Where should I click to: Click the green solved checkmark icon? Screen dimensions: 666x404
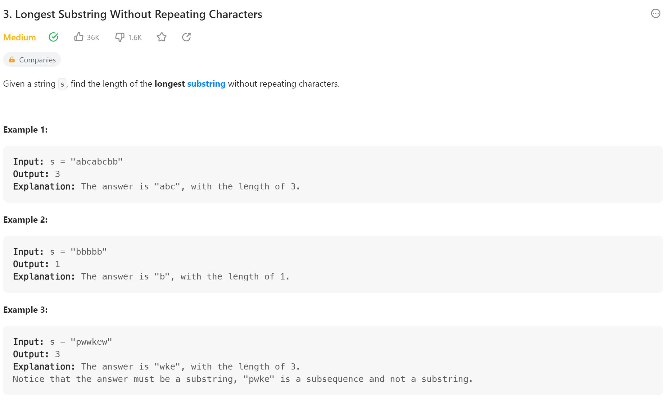(x=53, y=37)
